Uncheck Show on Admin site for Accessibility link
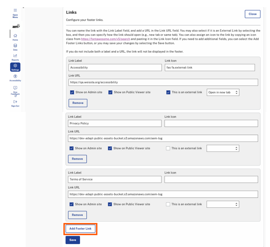 click(72, 92)
